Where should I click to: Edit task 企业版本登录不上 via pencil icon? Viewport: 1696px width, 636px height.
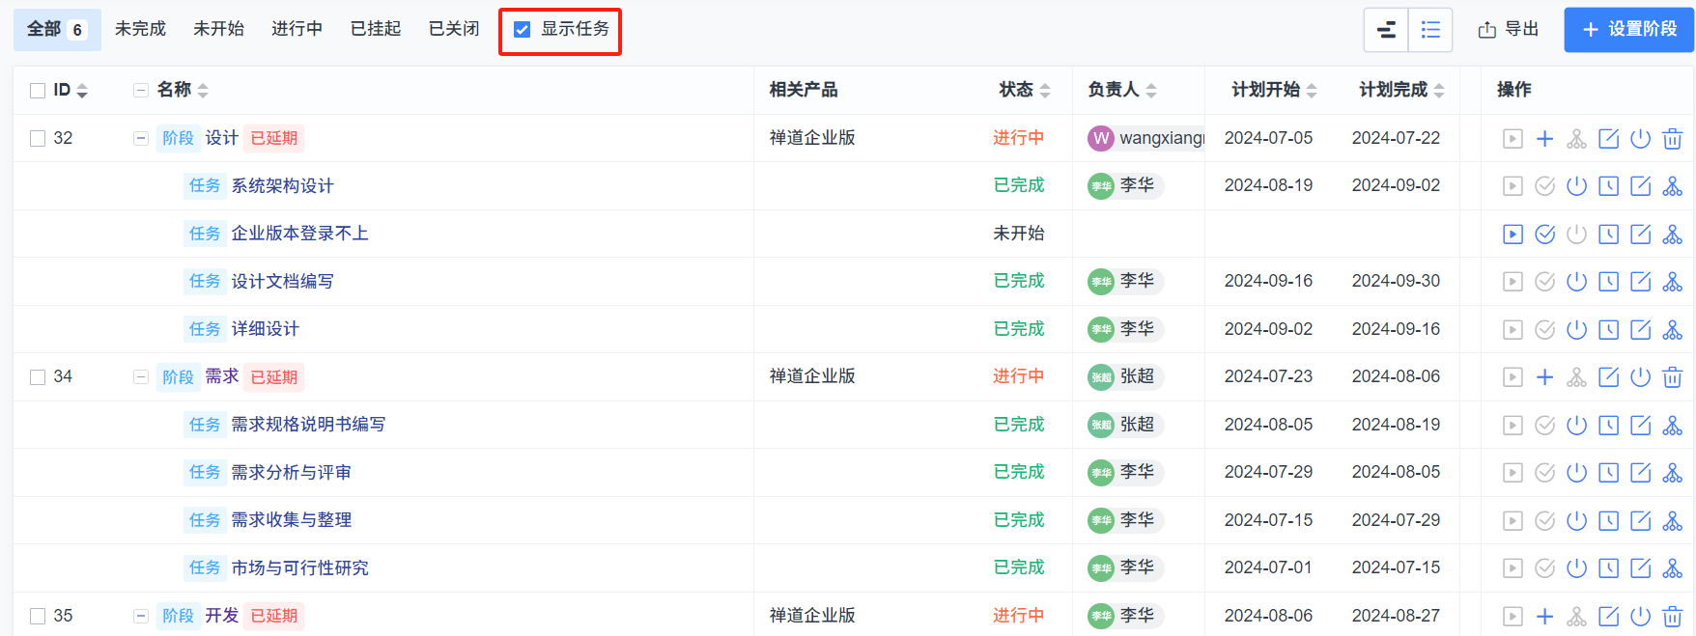tap(1641, 235)
